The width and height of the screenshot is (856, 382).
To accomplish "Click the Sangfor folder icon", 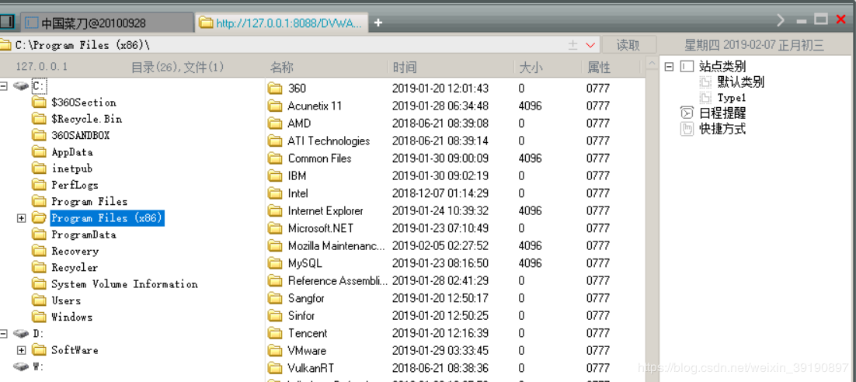I will tap(275, 298).
